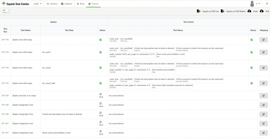Click the Mapping column header

tap(264, 30)
